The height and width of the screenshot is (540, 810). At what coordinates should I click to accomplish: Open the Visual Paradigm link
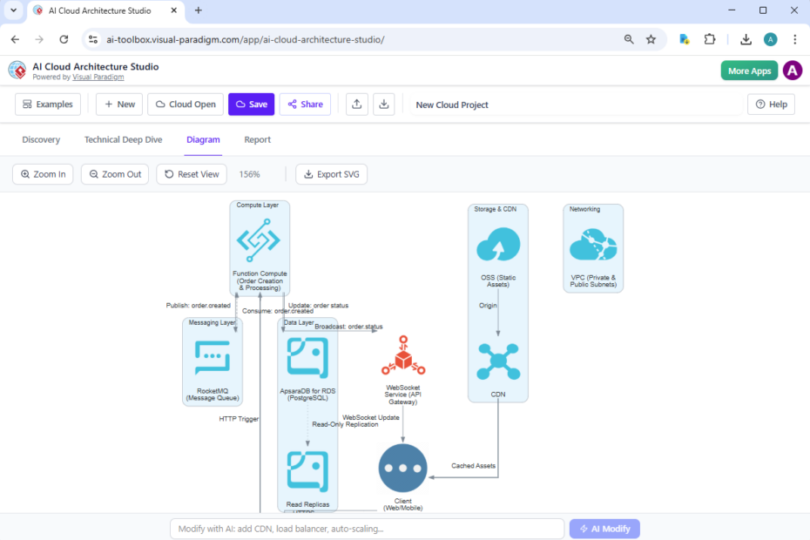click(x=98, y=77)
